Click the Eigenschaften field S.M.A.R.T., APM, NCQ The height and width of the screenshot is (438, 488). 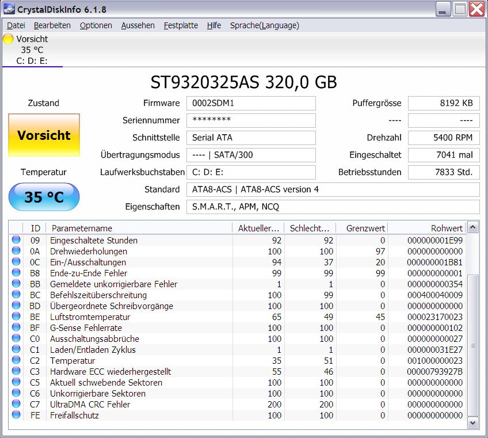[x=333, y=207]
